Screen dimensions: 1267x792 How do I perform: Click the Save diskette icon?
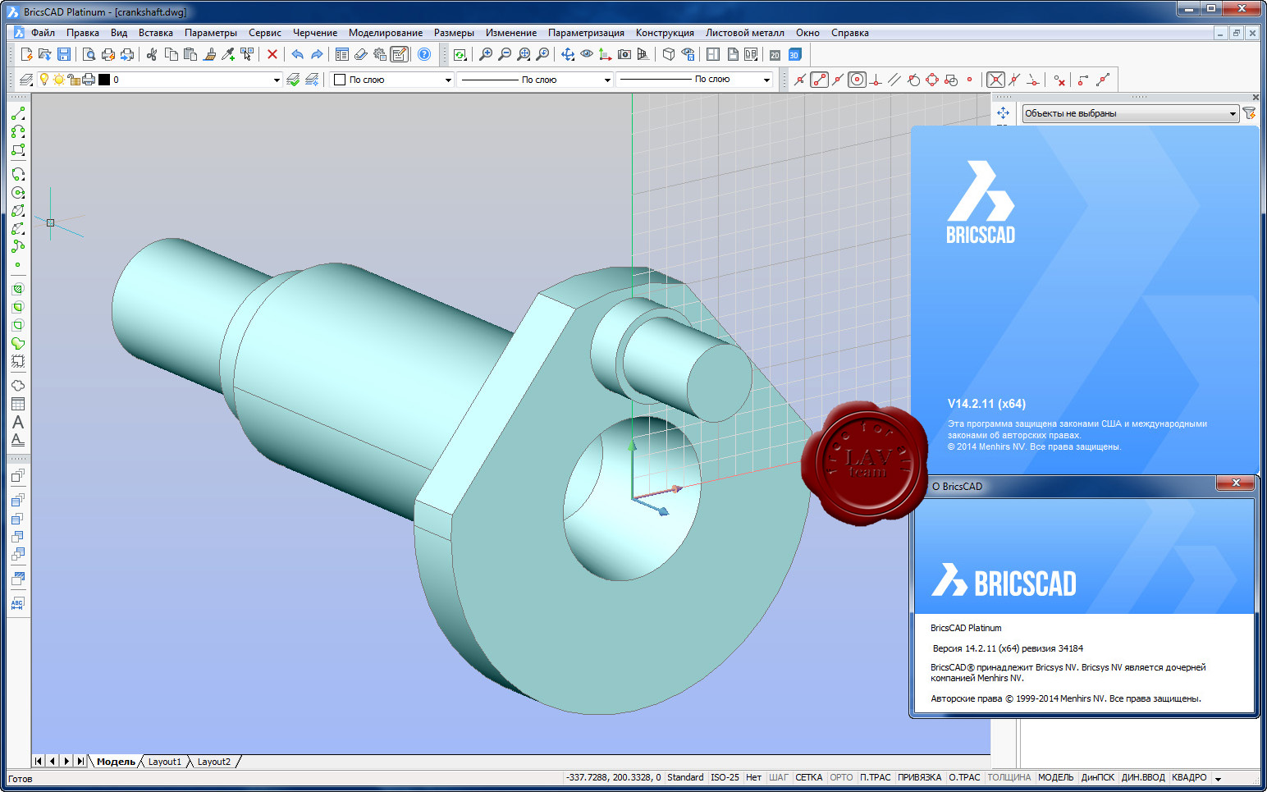coord(64,54)
